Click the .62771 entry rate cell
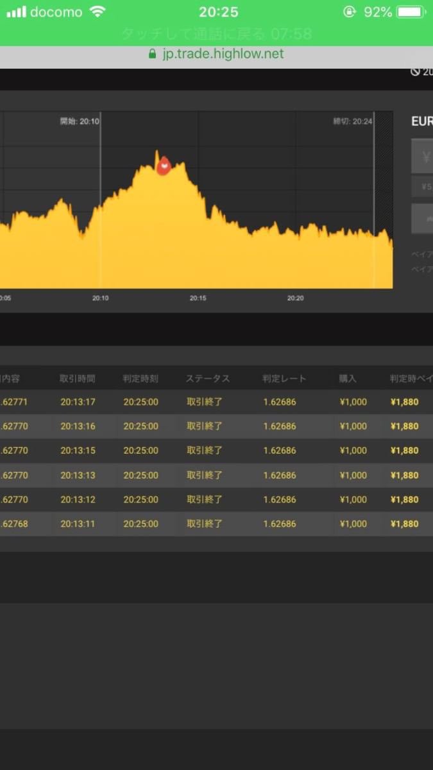 coord(14,402)
